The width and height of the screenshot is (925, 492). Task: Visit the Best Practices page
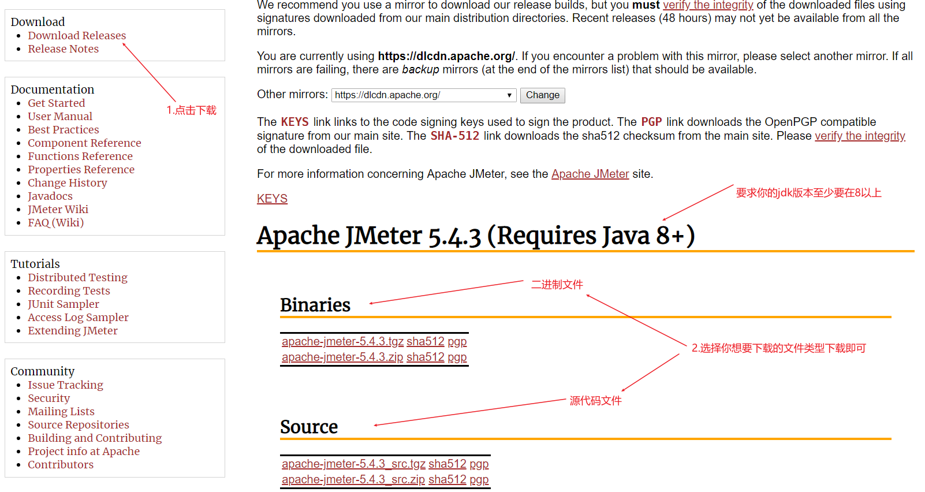click(x=64, y=129)
